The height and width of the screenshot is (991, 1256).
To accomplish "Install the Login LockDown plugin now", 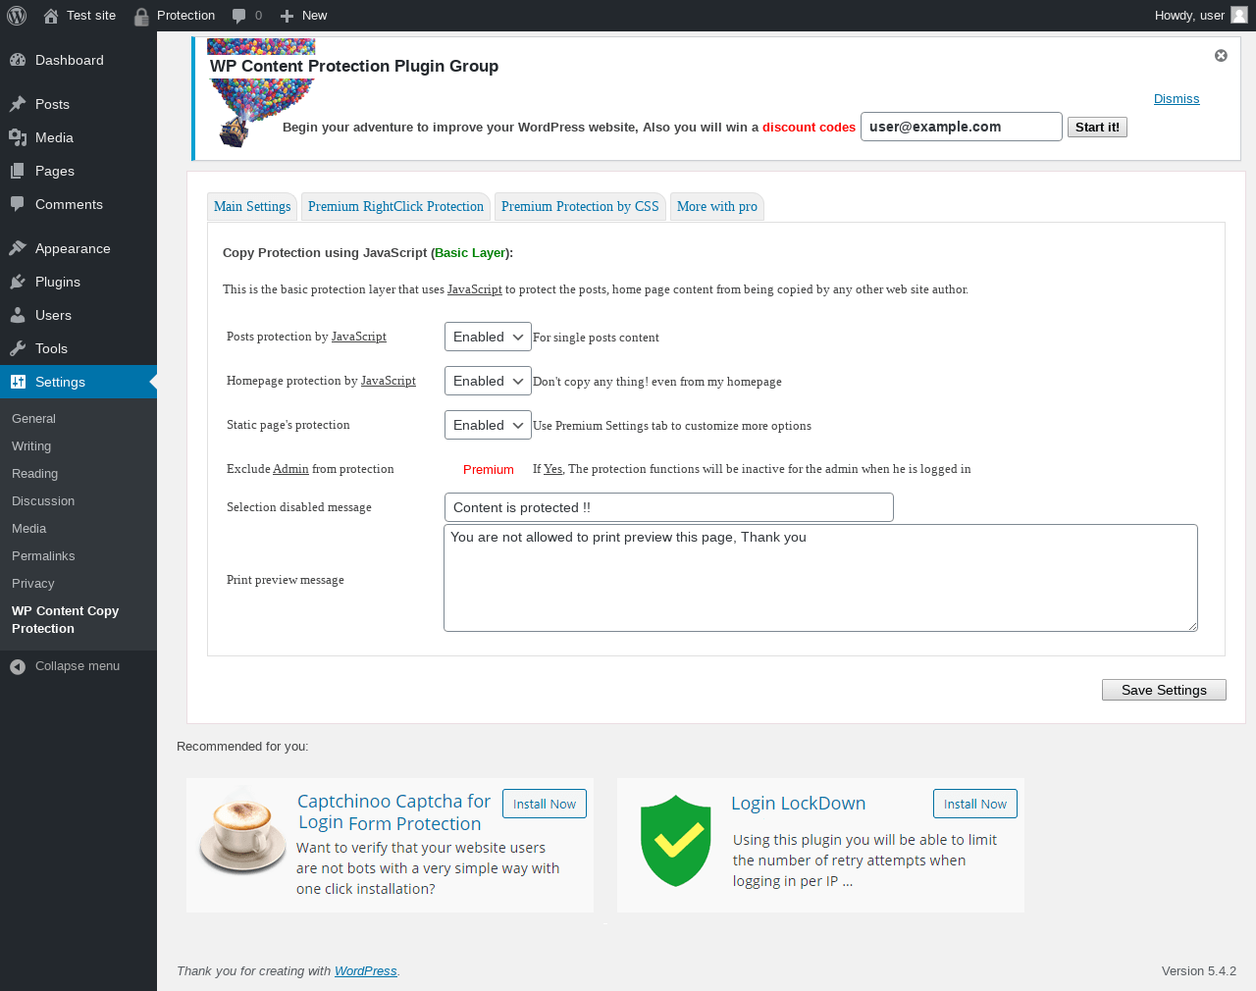I will [975, 804].
